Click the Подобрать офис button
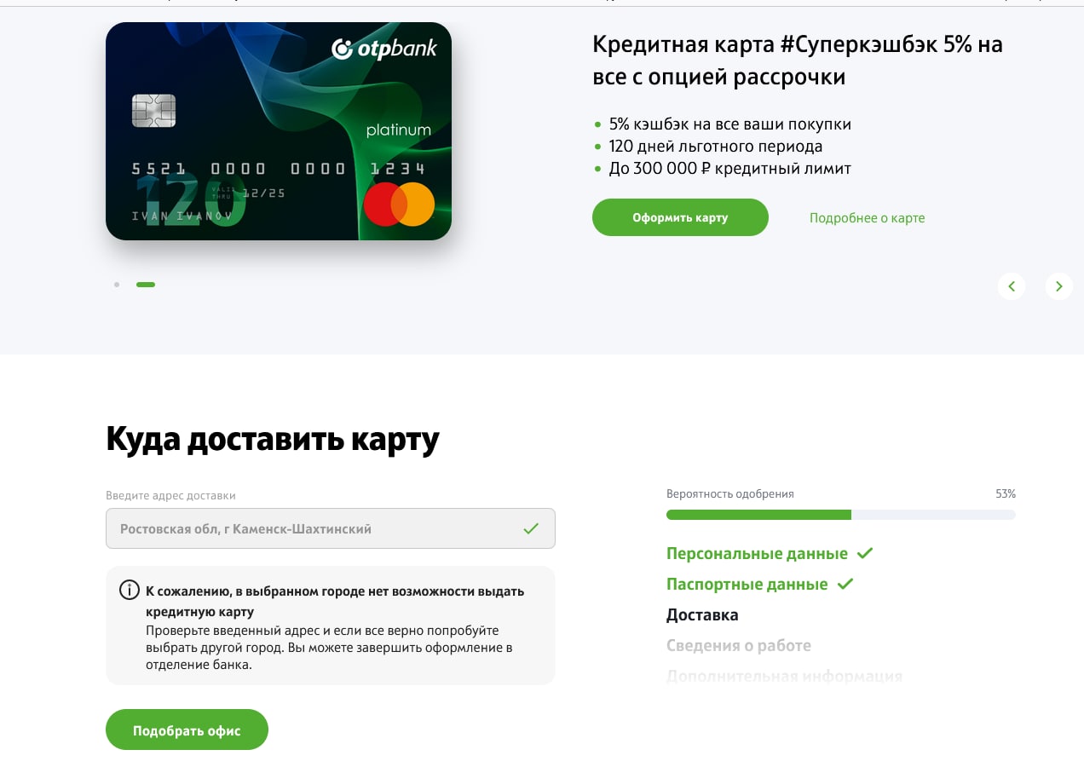This screenshot has height=767, width=1084. coord(187,730)
